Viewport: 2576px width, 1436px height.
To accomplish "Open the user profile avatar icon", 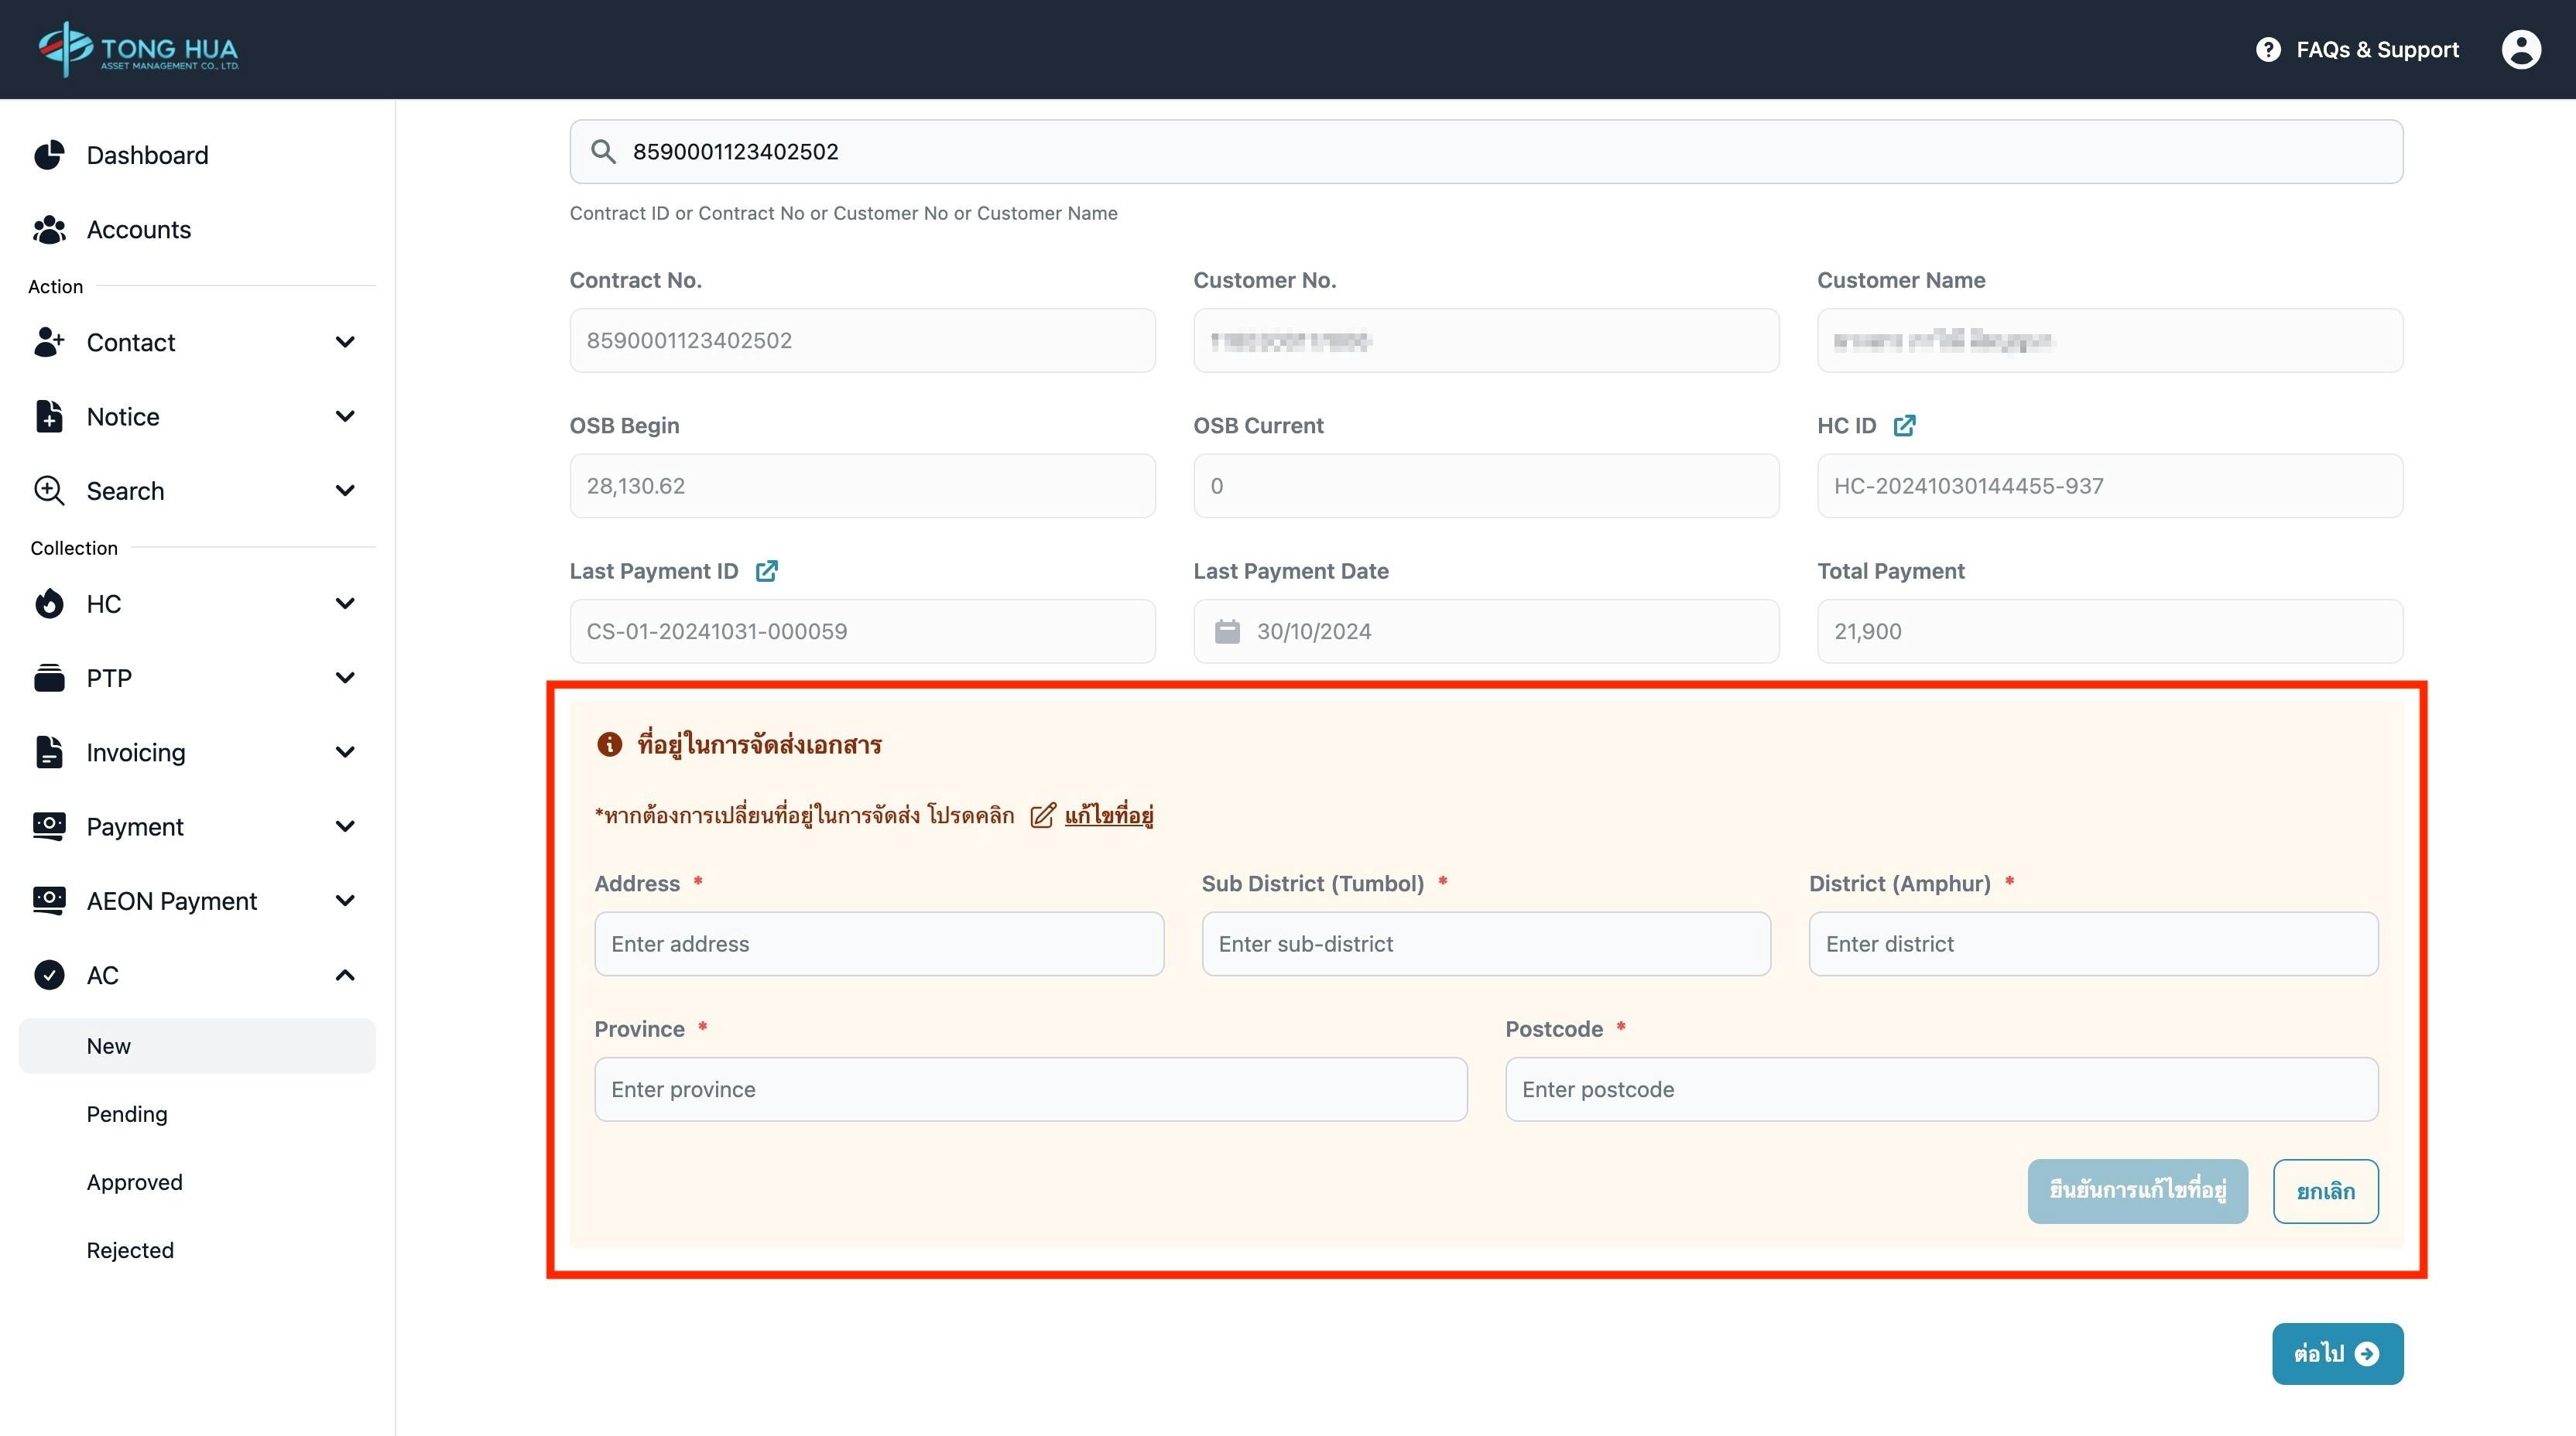I will point(2520,49).
